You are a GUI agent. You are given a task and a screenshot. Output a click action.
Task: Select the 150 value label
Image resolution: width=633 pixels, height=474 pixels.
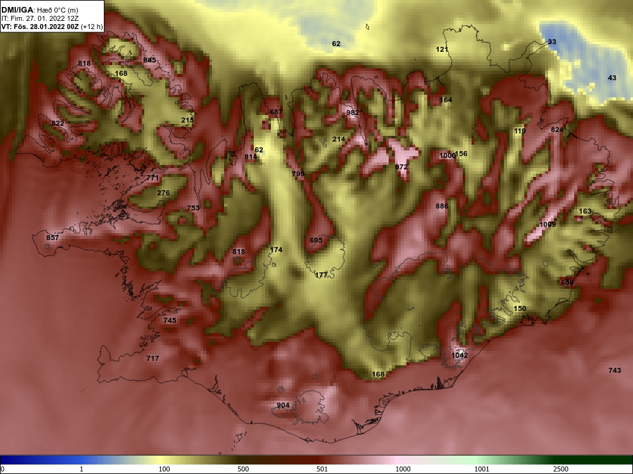(x=520, y=309)
